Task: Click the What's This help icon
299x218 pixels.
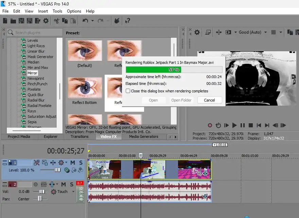Action: (x=127, y=21)
